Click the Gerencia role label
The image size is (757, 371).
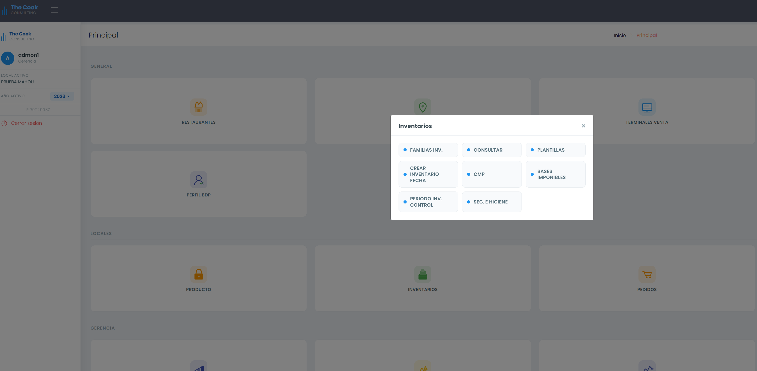click(x=27, y=61)
